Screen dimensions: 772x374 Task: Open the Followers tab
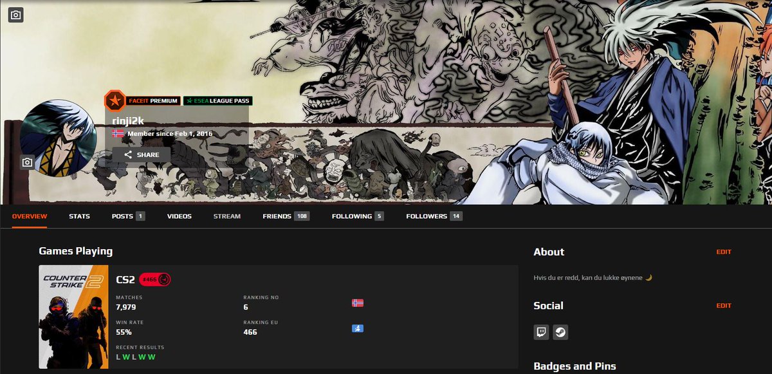(434, 216)
